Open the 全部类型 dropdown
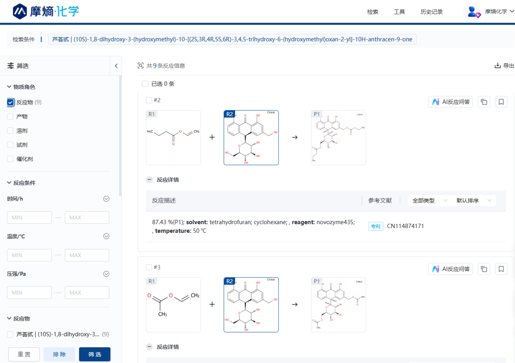 point(429,201)
